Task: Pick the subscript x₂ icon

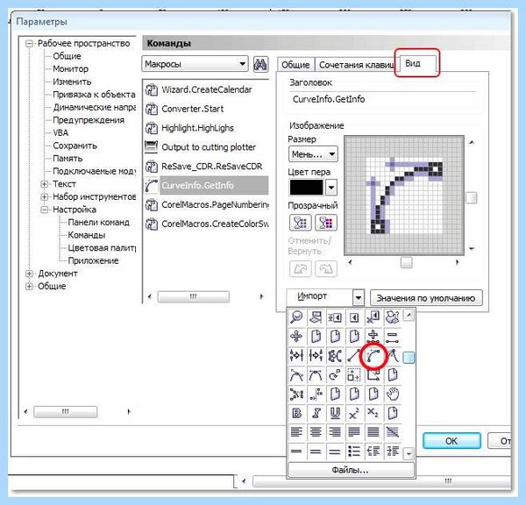Action: 373,413
